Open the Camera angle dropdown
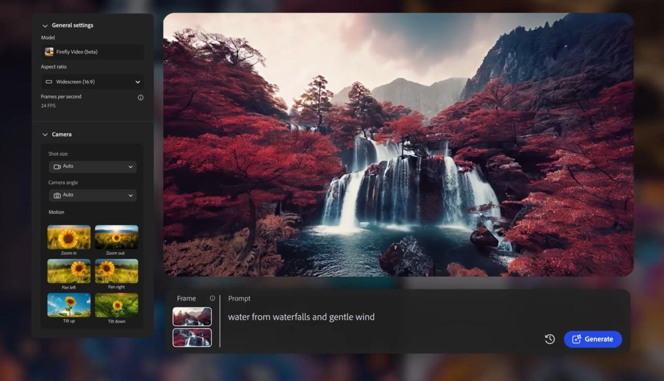This screenshot has width=664, height=381. tap(92, 195)
